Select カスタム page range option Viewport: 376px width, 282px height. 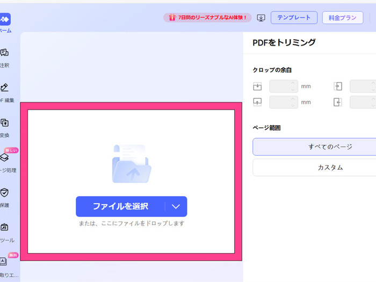click(x=314, y=168)
